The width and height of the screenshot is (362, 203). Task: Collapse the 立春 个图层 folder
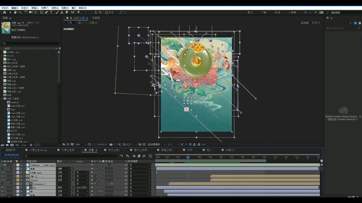2,99
